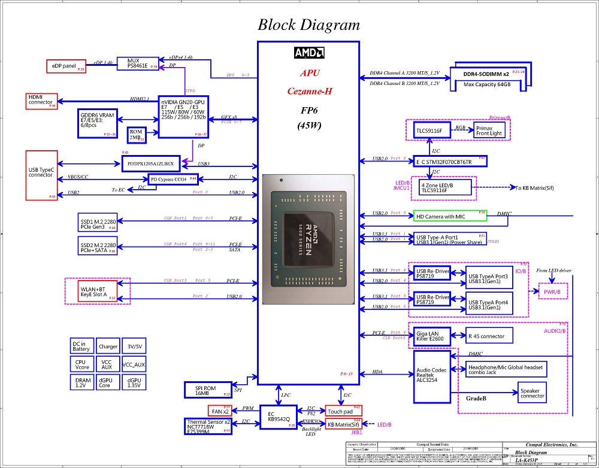Select the Speaker connector block
The height and width of the screenshot is (468, 599).
532,393
